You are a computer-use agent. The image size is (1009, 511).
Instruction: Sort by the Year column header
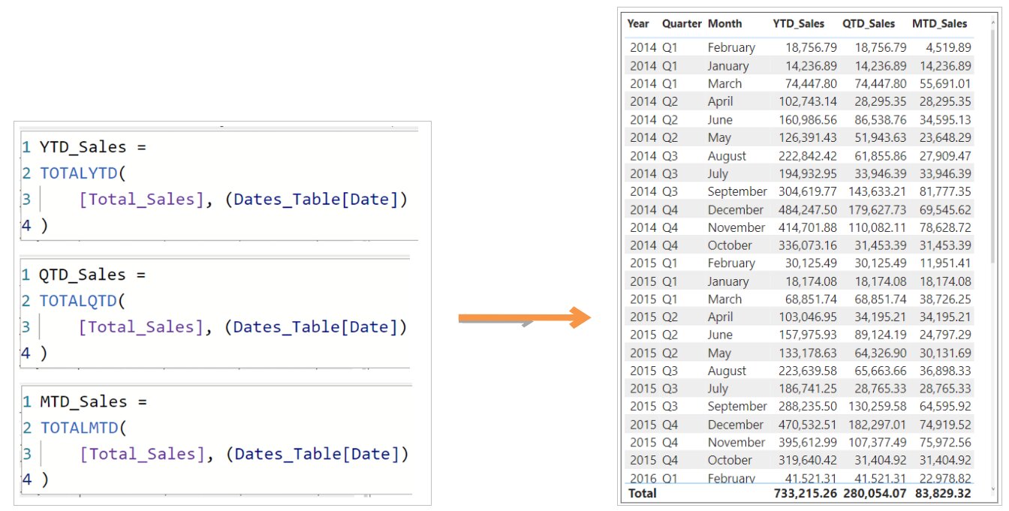point(638,24)
